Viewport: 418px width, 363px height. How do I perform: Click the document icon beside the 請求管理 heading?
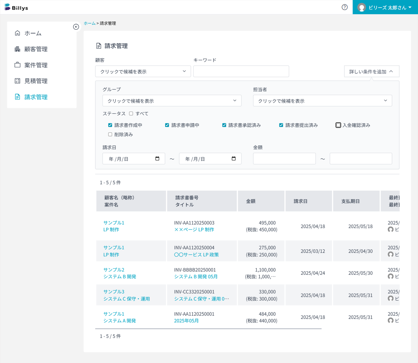tap(99, 46)
